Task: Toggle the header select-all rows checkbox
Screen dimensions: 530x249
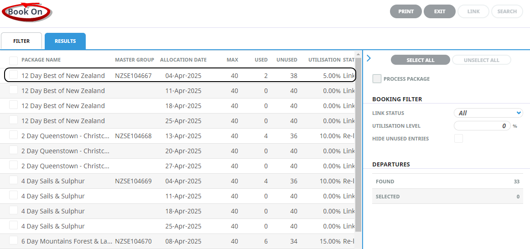Action: (14, 61)
